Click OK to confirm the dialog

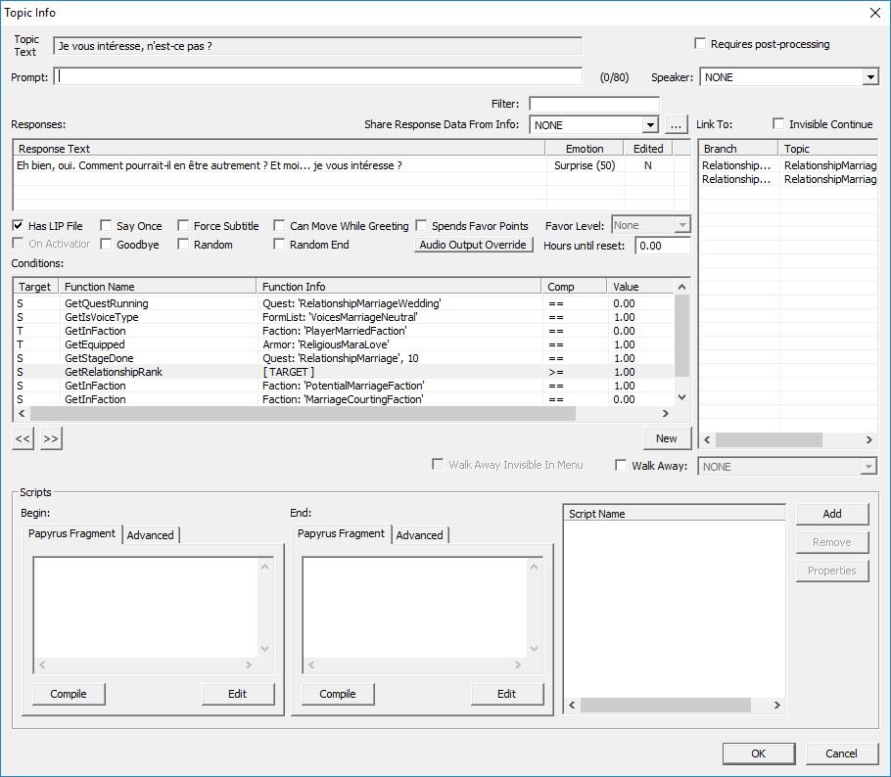[x=758, y=754]
